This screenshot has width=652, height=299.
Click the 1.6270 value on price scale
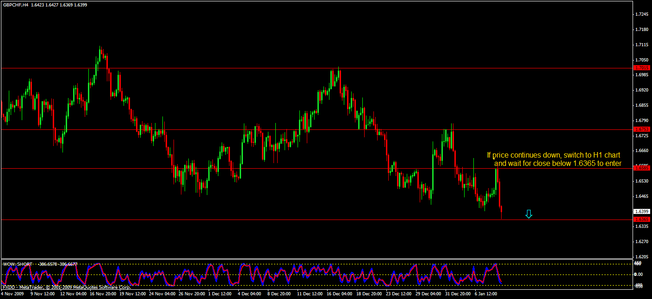click(642, 242)
